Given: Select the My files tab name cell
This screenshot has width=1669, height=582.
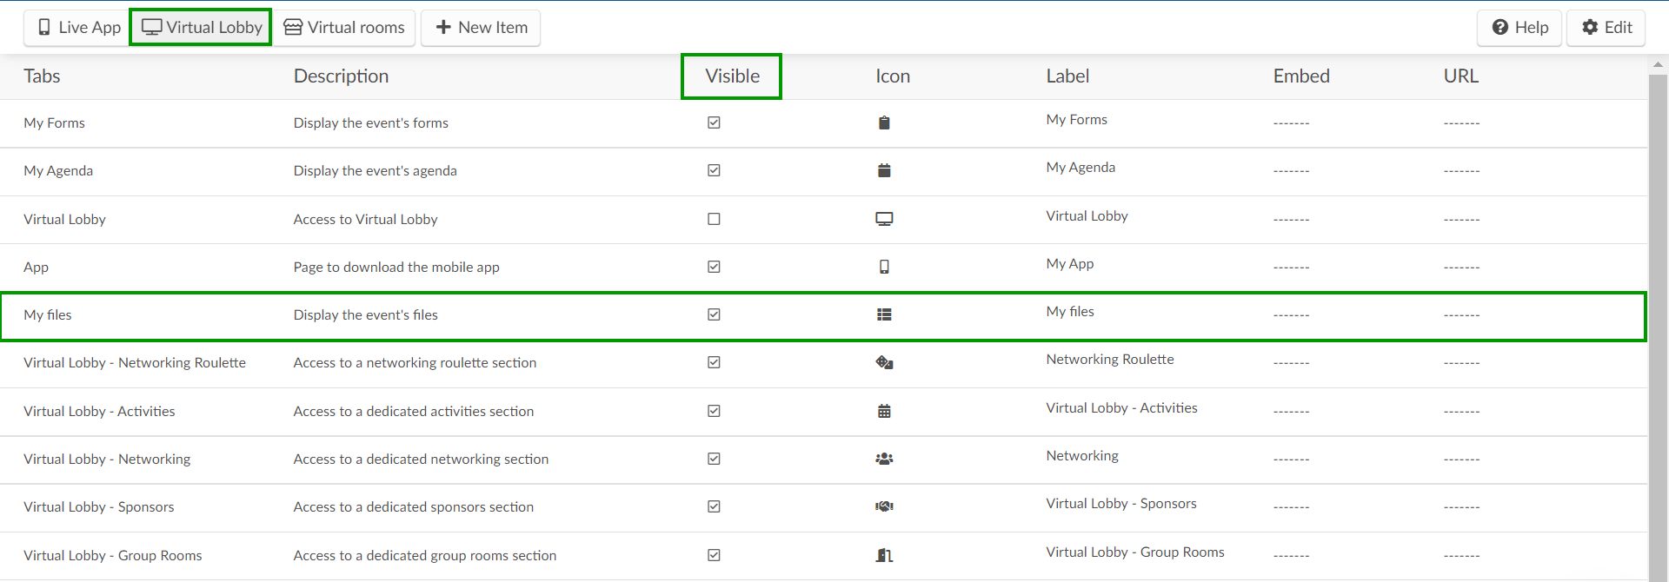Looking at the screenshot, I should coord(48,315).
